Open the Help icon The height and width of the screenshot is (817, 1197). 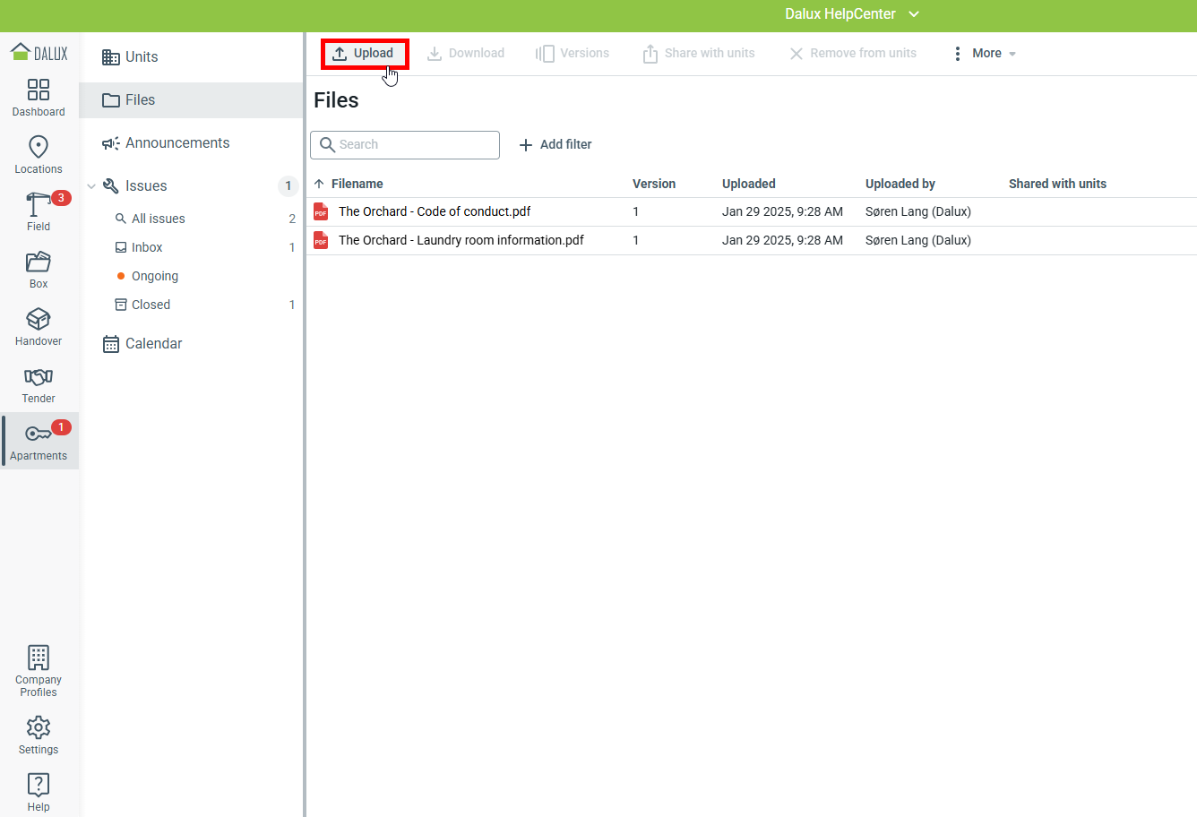click(x=39, y=785)
